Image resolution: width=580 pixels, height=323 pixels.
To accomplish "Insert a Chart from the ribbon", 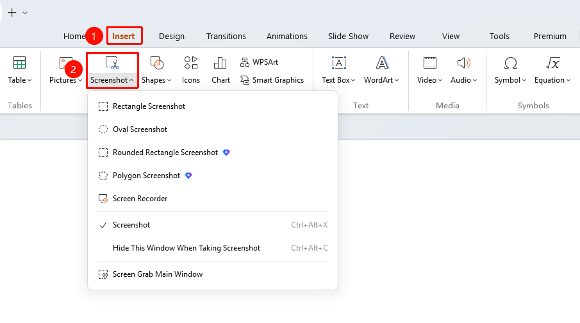I will pyautogui.click(x=220, y=70).
